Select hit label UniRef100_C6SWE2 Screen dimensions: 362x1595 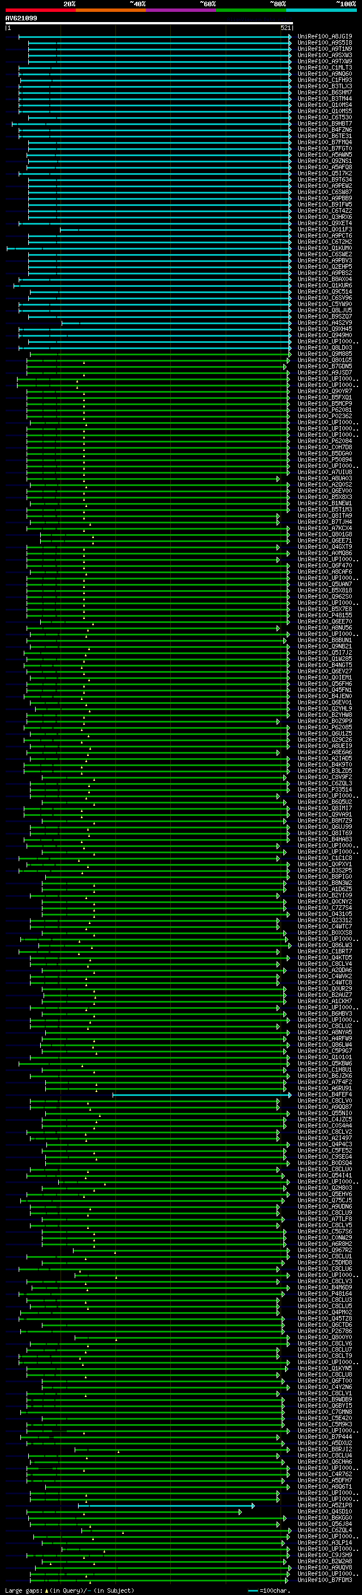coord(325,254)
